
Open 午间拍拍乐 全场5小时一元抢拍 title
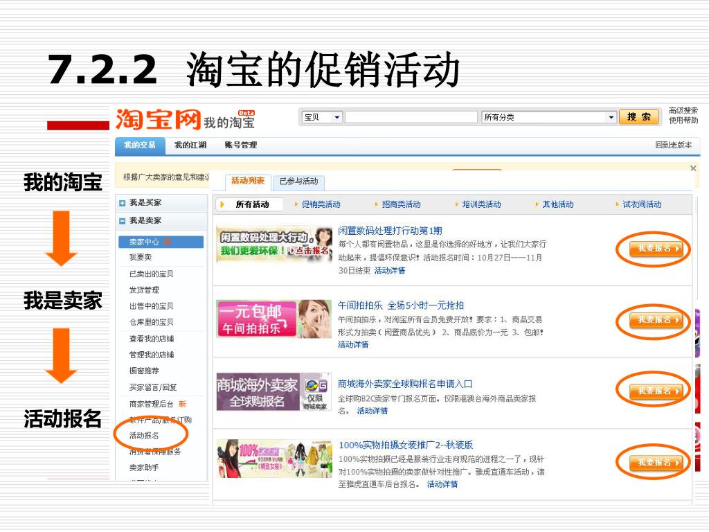point(401,305)
